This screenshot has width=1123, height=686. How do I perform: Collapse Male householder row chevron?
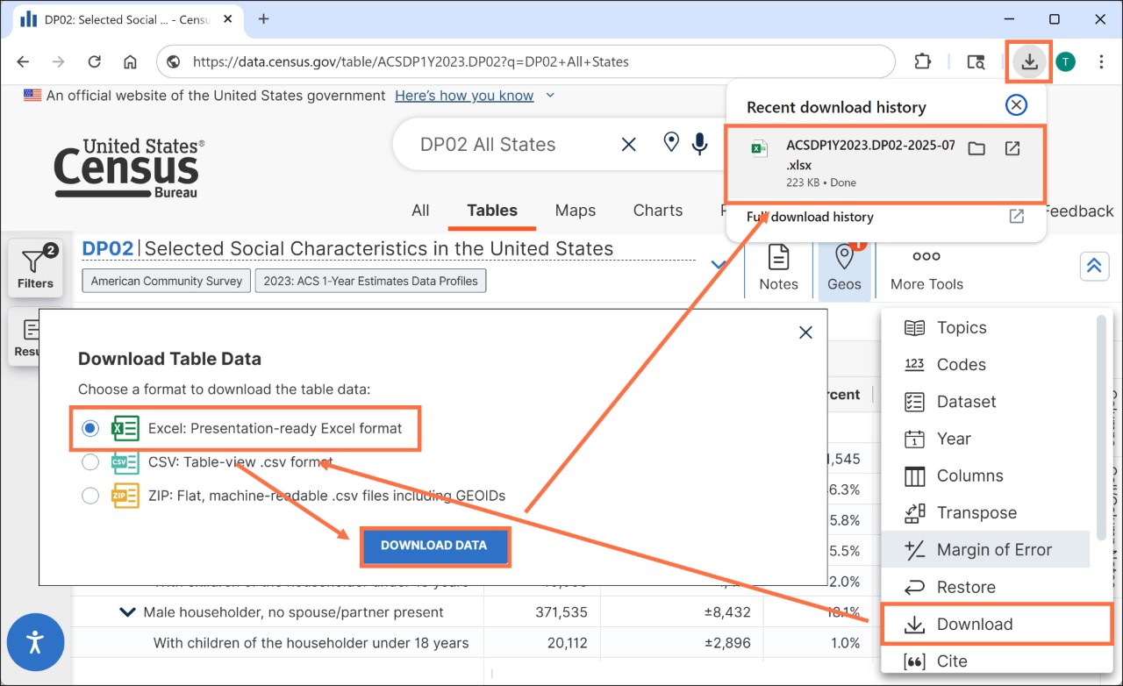point(127,612)
